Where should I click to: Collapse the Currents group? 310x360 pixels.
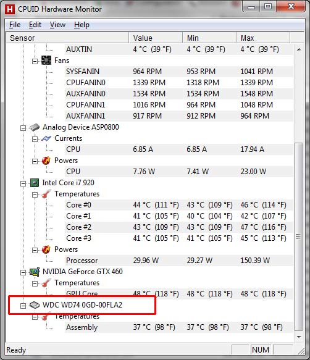tap(35, 139)
